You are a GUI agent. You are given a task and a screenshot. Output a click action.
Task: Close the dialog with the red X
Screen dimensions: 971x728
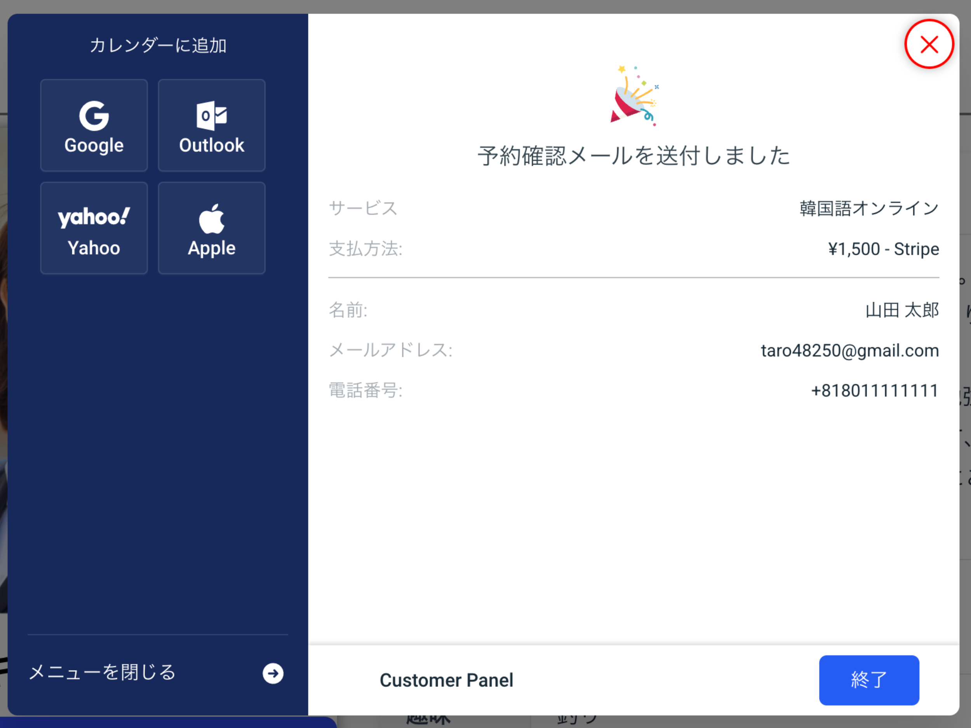pos(928,44)
